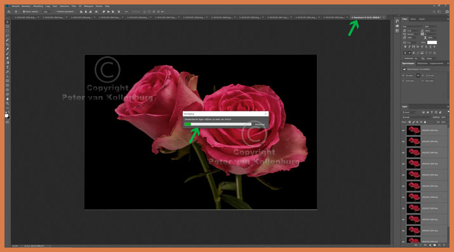Open the Venster menu
Image resolution: width=454 pixels, height=252 pixels.
click(x=99, y=6)
